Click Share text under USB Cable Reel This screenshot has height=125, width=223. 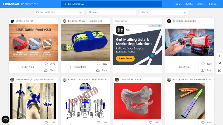pyautogui.click(x=52, y=70)
